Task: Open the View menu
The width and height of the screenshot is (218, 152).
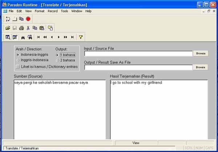Action: 28,11
